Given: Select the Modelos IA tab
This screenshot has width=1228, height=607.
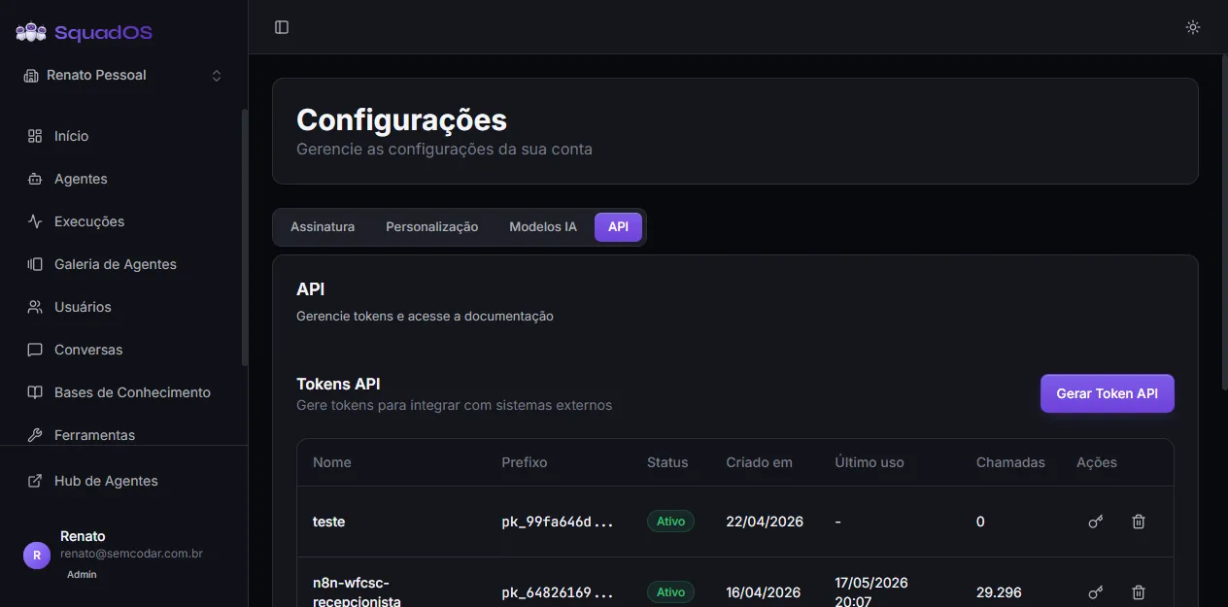Looking at the screenshot, I should click(543, 226).
